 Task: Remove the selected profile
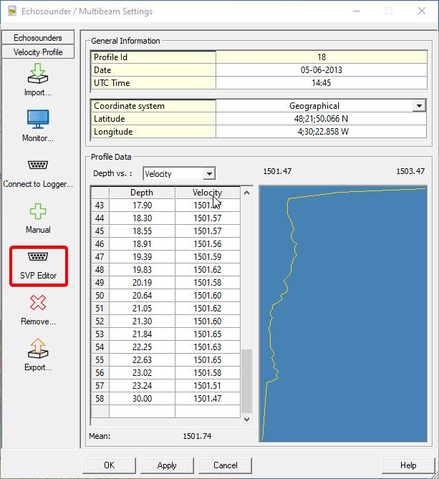tap(38, 310)
